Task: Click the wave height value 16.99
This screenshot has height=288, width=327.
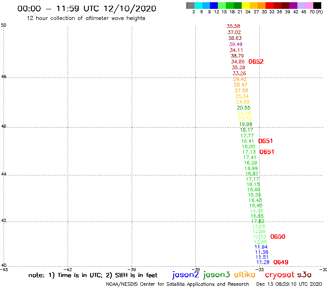Action: click(x=251, y=168)
